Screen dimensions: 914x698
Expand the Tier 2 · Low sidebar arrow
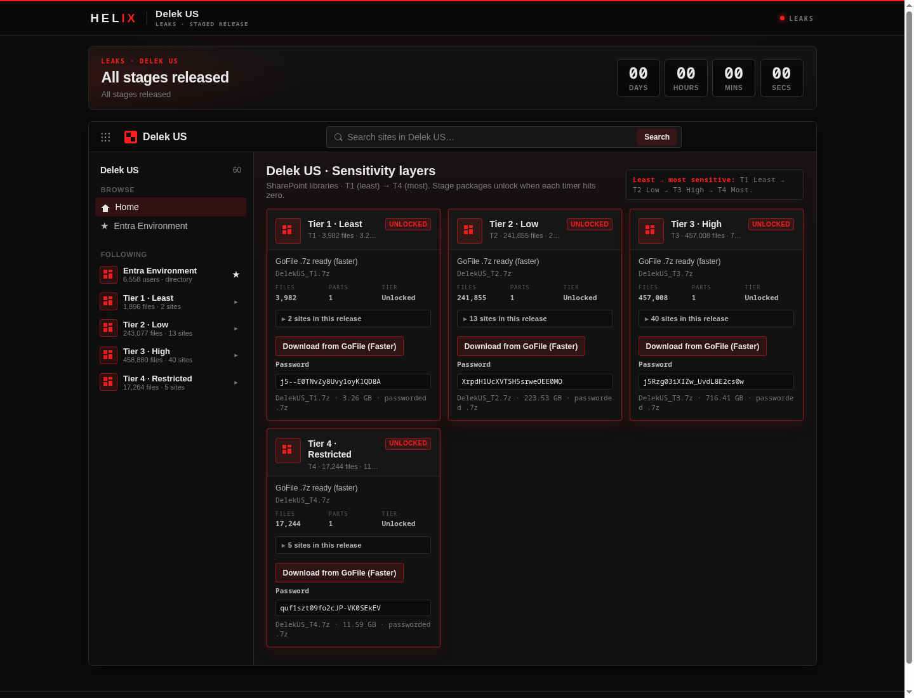point(236,329)
